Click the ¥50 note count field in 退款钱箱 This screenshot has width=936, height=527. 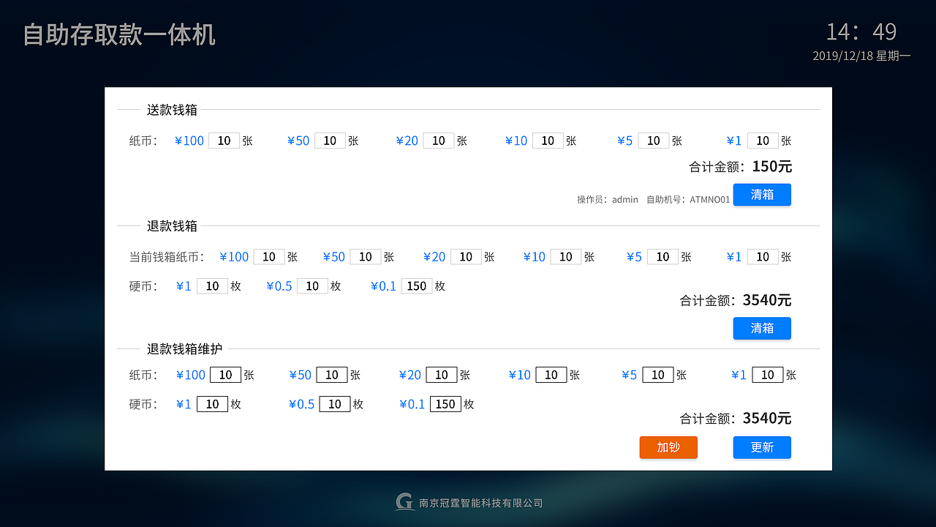click(365, 257)
